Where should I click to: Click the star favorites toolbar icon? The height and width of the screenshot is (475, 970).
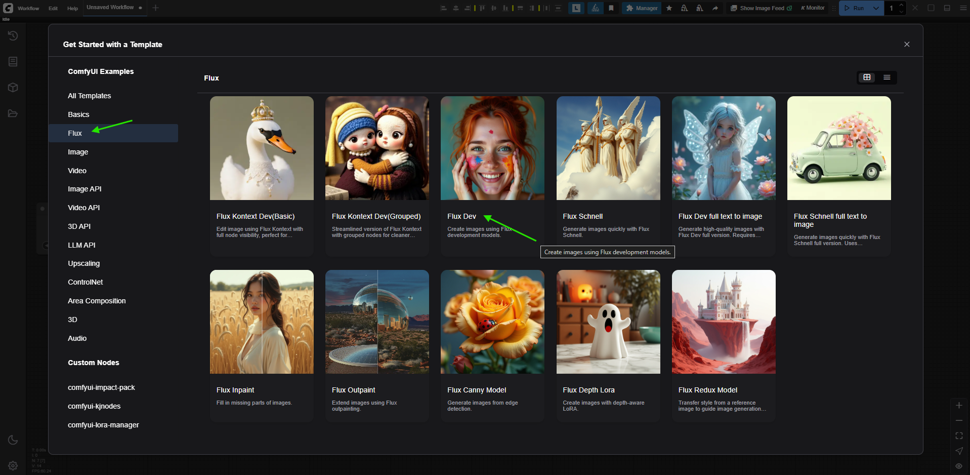click(669, 8)
